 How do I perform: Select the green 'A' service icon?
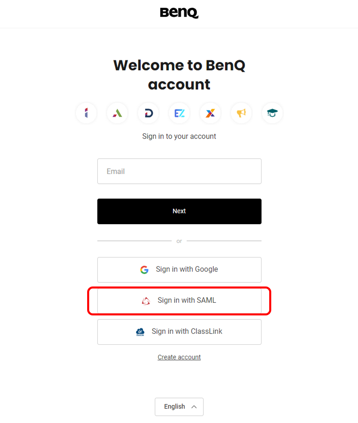(x=117, y=113)
